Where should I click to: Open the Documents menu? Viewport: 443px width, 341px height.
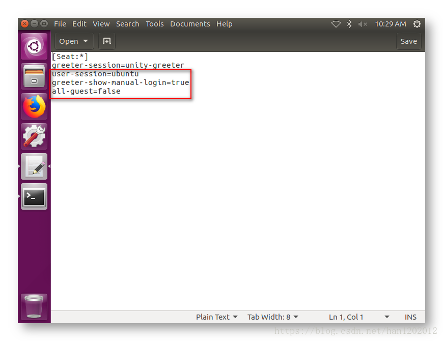tap(190, 24)
